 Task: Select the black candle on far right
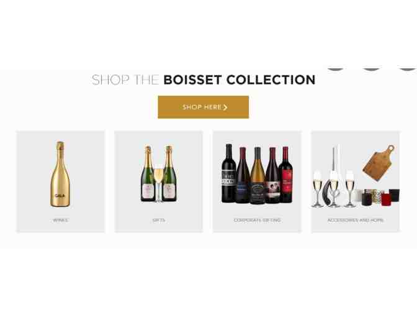tap(395, 195)
